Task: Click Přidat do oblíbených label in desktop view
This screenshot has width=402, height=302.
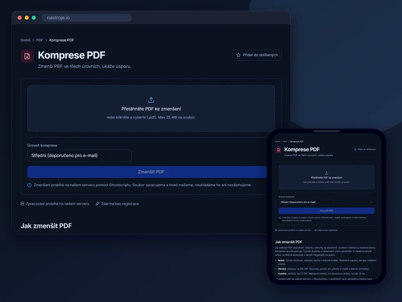Action: 260,55
